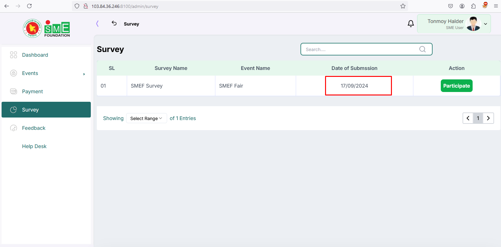Screen dimensions: 501x247
Task: Click the SMEF Survey cell
Action: point(171,86)
